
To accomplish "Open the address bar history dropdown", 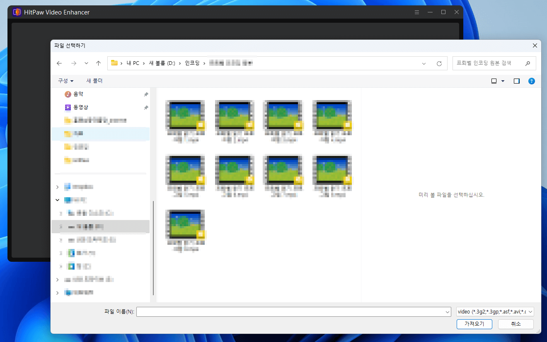I will [424, 64].
